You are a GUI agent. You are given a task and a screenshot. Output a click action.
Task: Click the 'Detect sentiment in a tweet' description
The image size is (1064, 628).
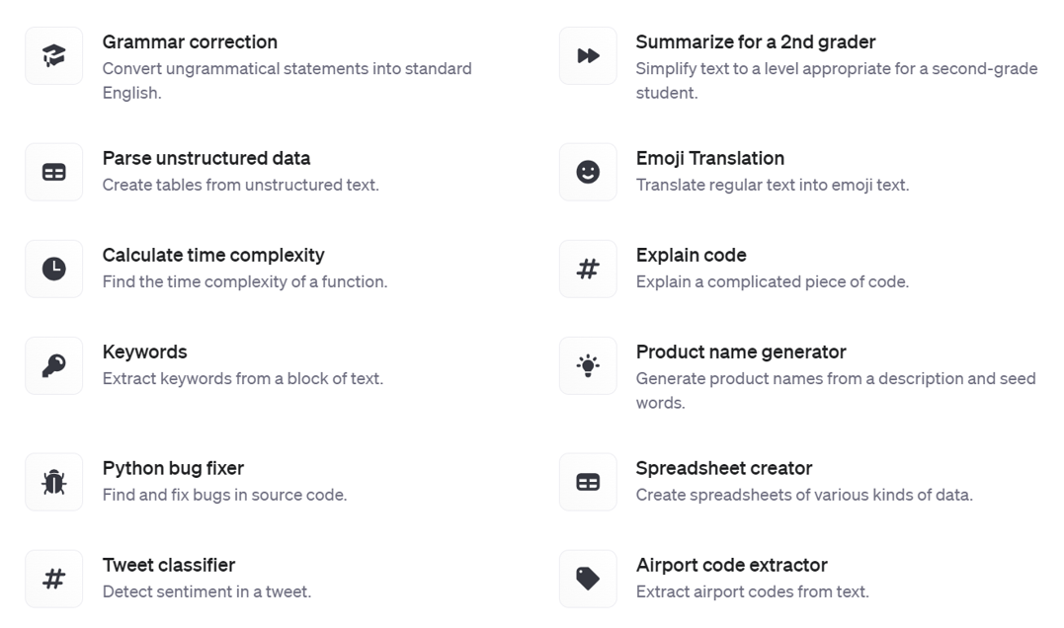[206, 592]
